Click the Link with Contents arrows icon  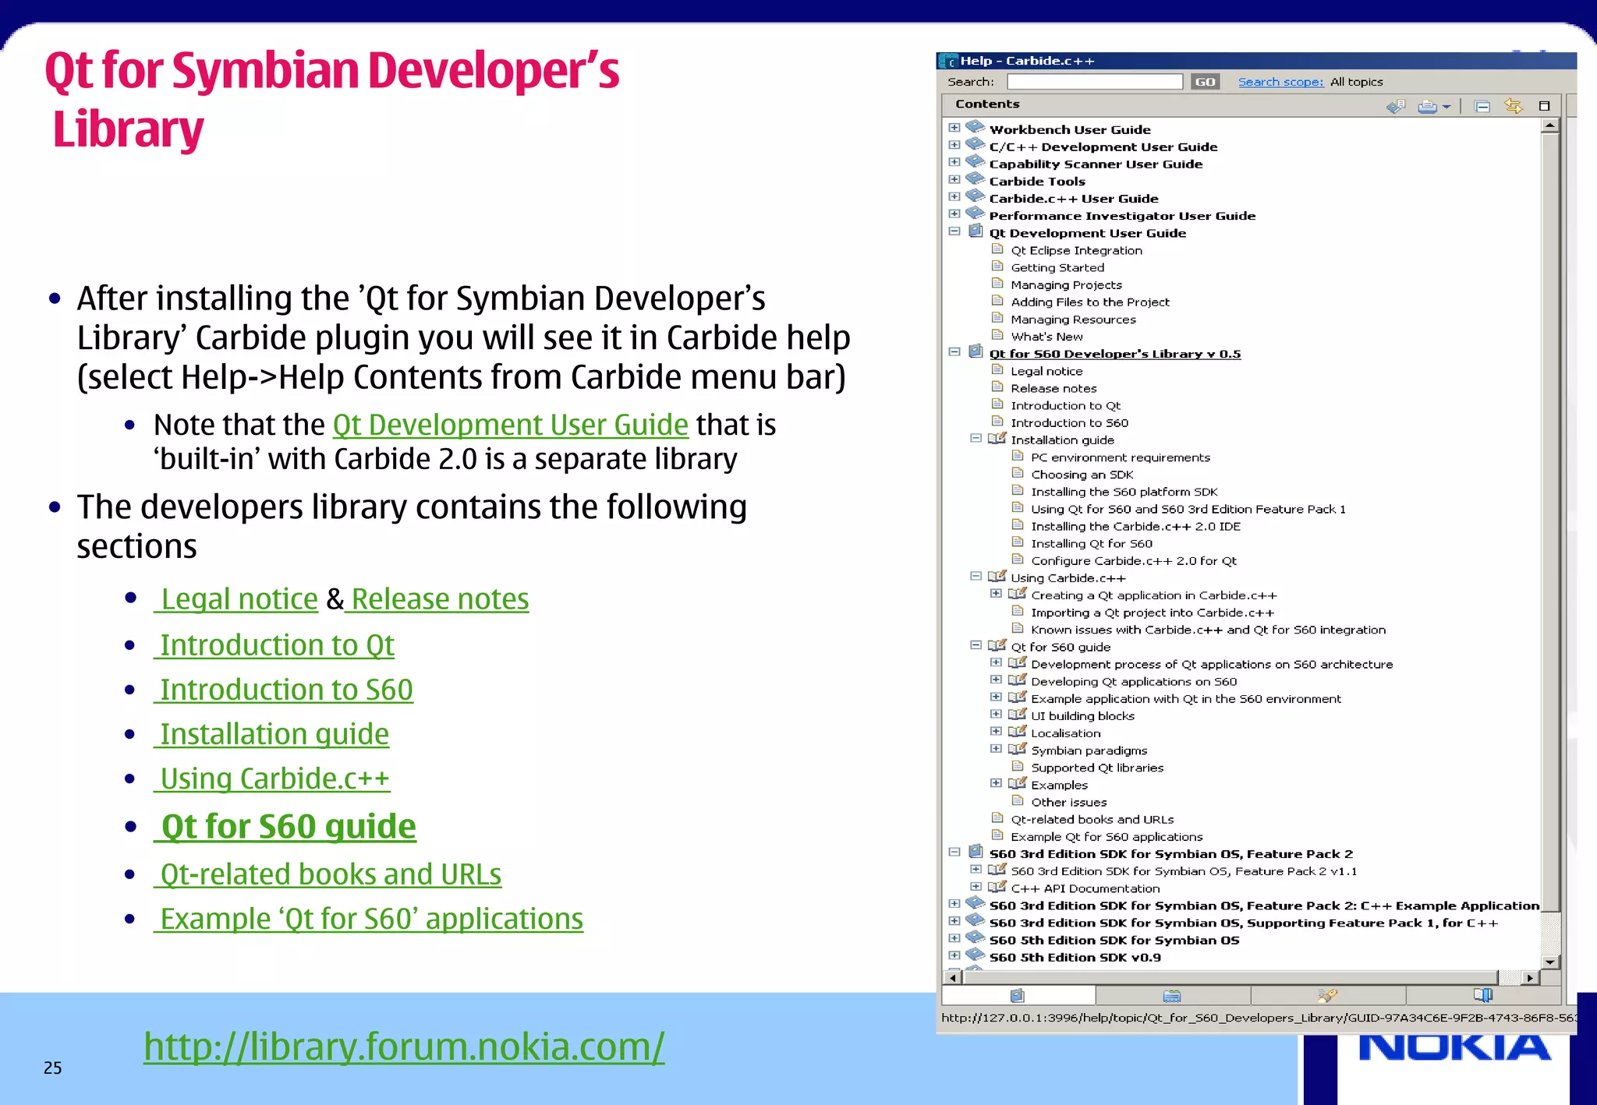(x=1514, y=106)
